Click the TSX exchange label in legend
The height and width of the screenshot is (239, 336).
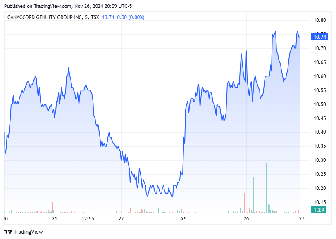click(95, 17)
